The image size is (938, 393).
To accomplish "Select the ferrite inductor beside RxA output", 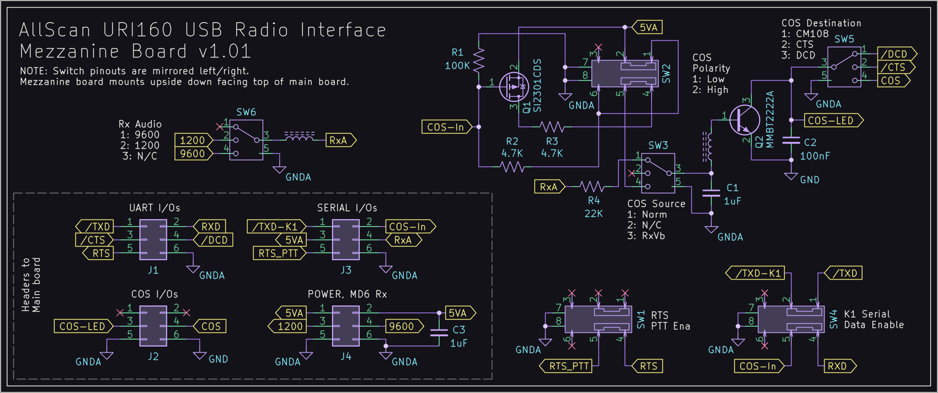I will 299,136.
